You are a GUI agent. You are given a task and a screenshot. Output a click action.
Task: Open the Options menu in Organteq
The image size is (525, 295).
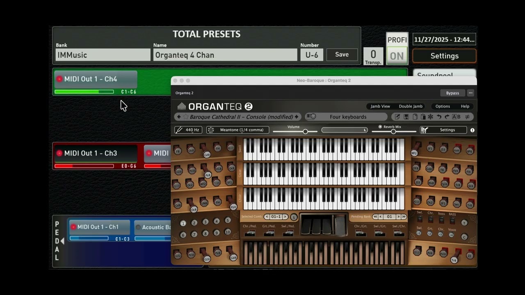(443, 106)
